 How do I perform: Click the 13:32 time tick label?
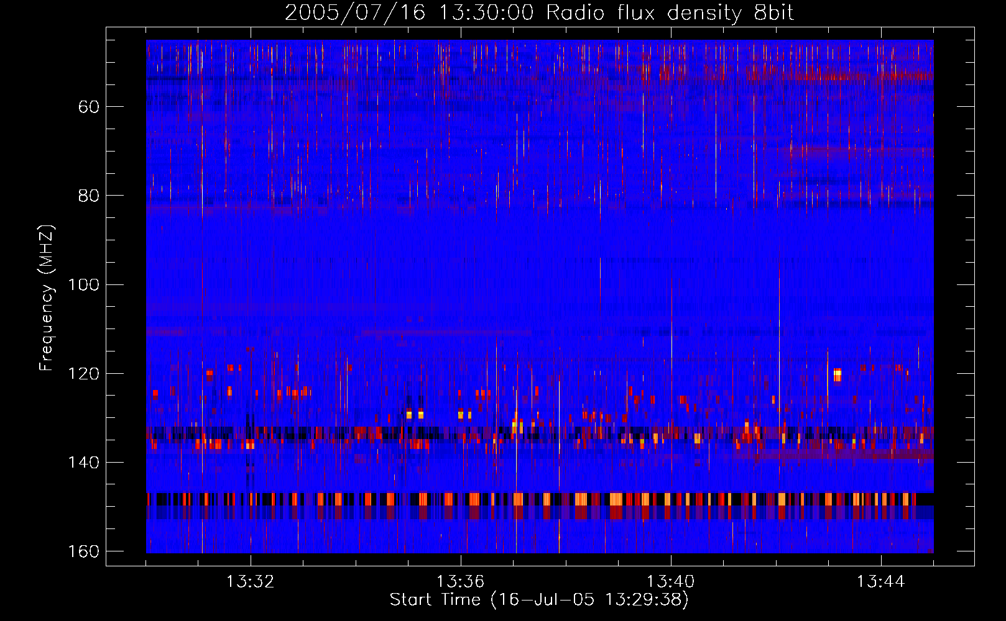(x=251, y=582)
